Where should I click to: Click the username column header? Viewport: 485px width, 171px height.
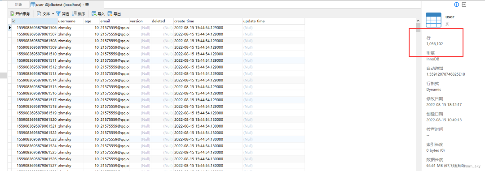tap(71, 21)
